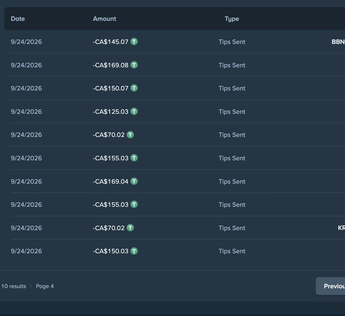Select the -CA$150.07 amount
345x316 pixels.
[x=111, y=88]
